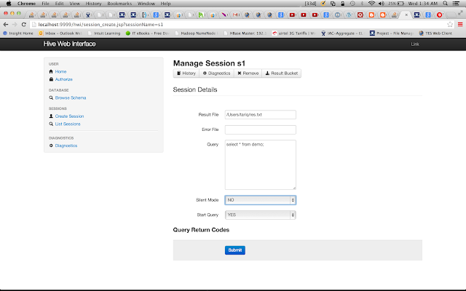Click the volume icon in menu bar
This screenshot has width=466, height=291.
click(x=382, y=4)
